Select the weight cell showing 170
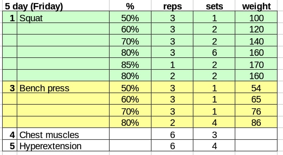This screenshot has height=155, width=283. 256,65
